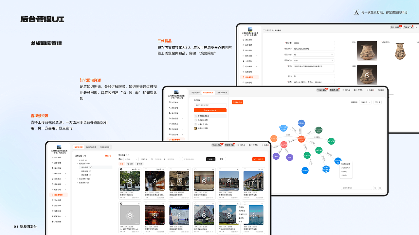Click the black 查询 button
This screenshot has height=235, width=419.
211,159
